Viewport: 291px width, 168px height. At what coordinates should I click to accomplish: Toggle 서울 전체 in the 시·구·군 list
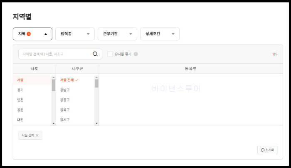tap(75, 80)
